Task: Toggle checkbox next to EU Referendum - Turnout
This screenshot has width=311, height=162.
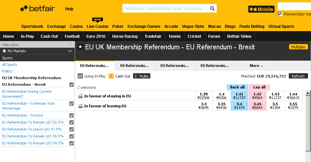Action: tap(71, 116)
